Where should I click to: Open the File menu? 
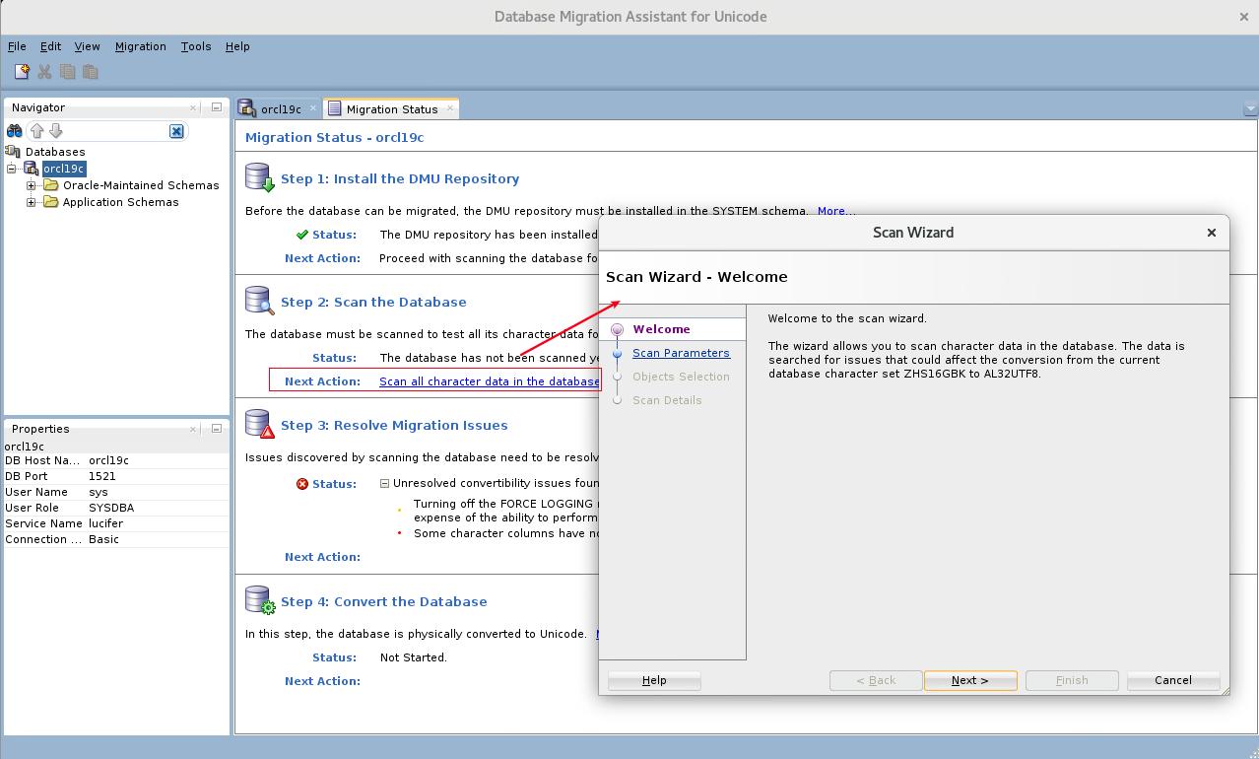pos(17,46)
